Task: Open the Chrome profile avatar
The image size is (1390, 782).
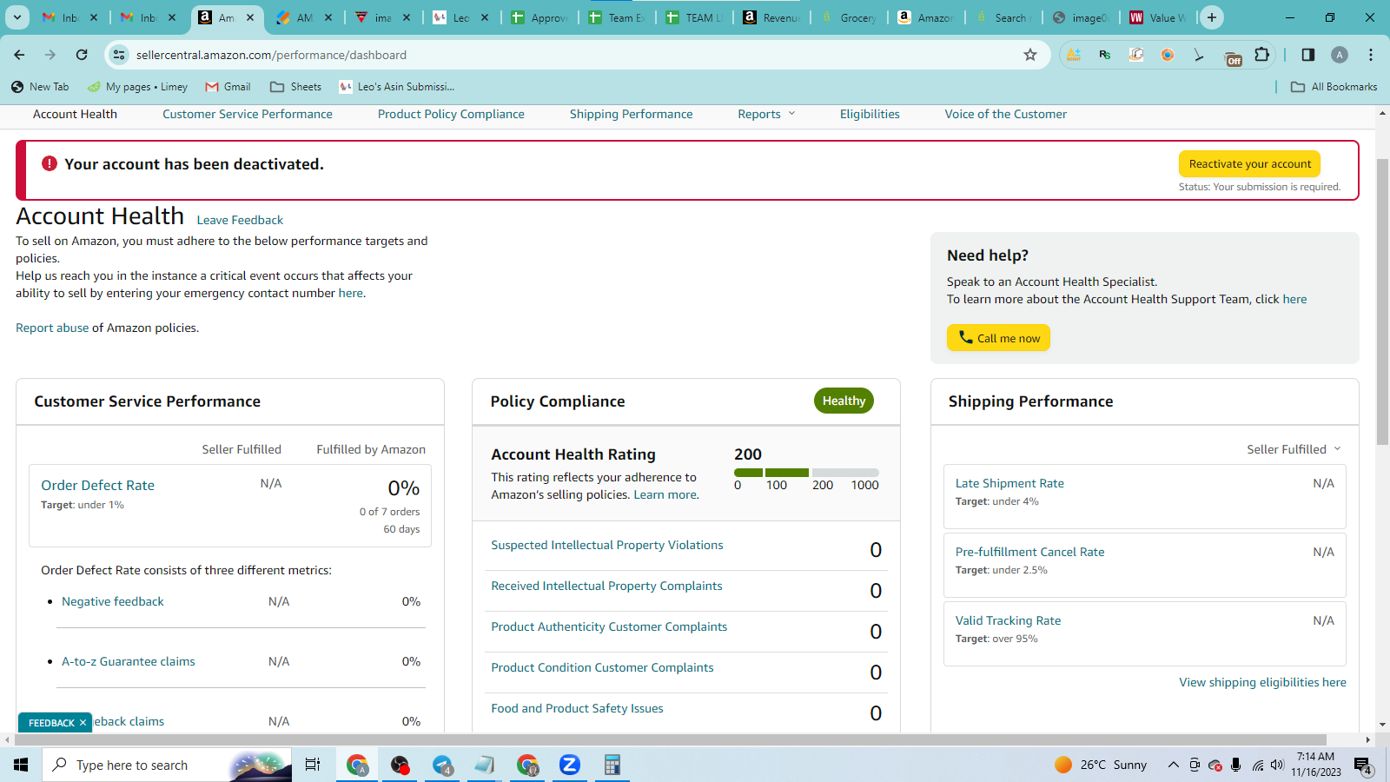Action: pyautogui.click(x=1340, y=55)
